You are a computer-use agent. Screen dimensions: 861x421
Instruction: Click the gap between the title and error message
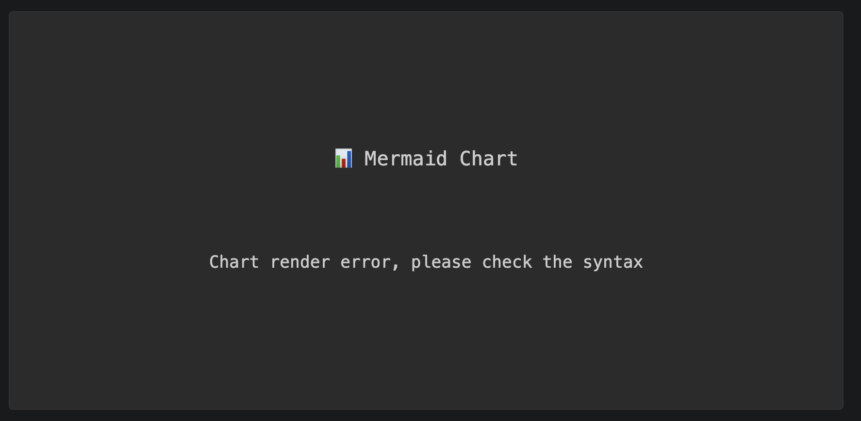426,211
